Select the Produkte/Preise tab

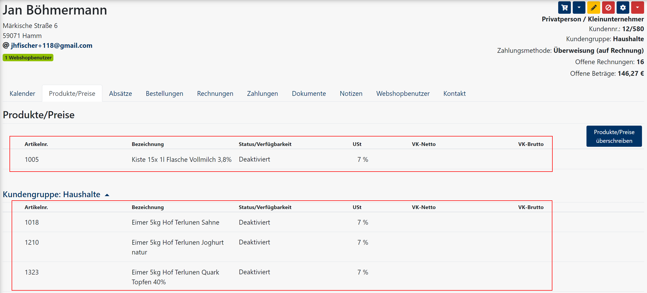tap(72, 93)
